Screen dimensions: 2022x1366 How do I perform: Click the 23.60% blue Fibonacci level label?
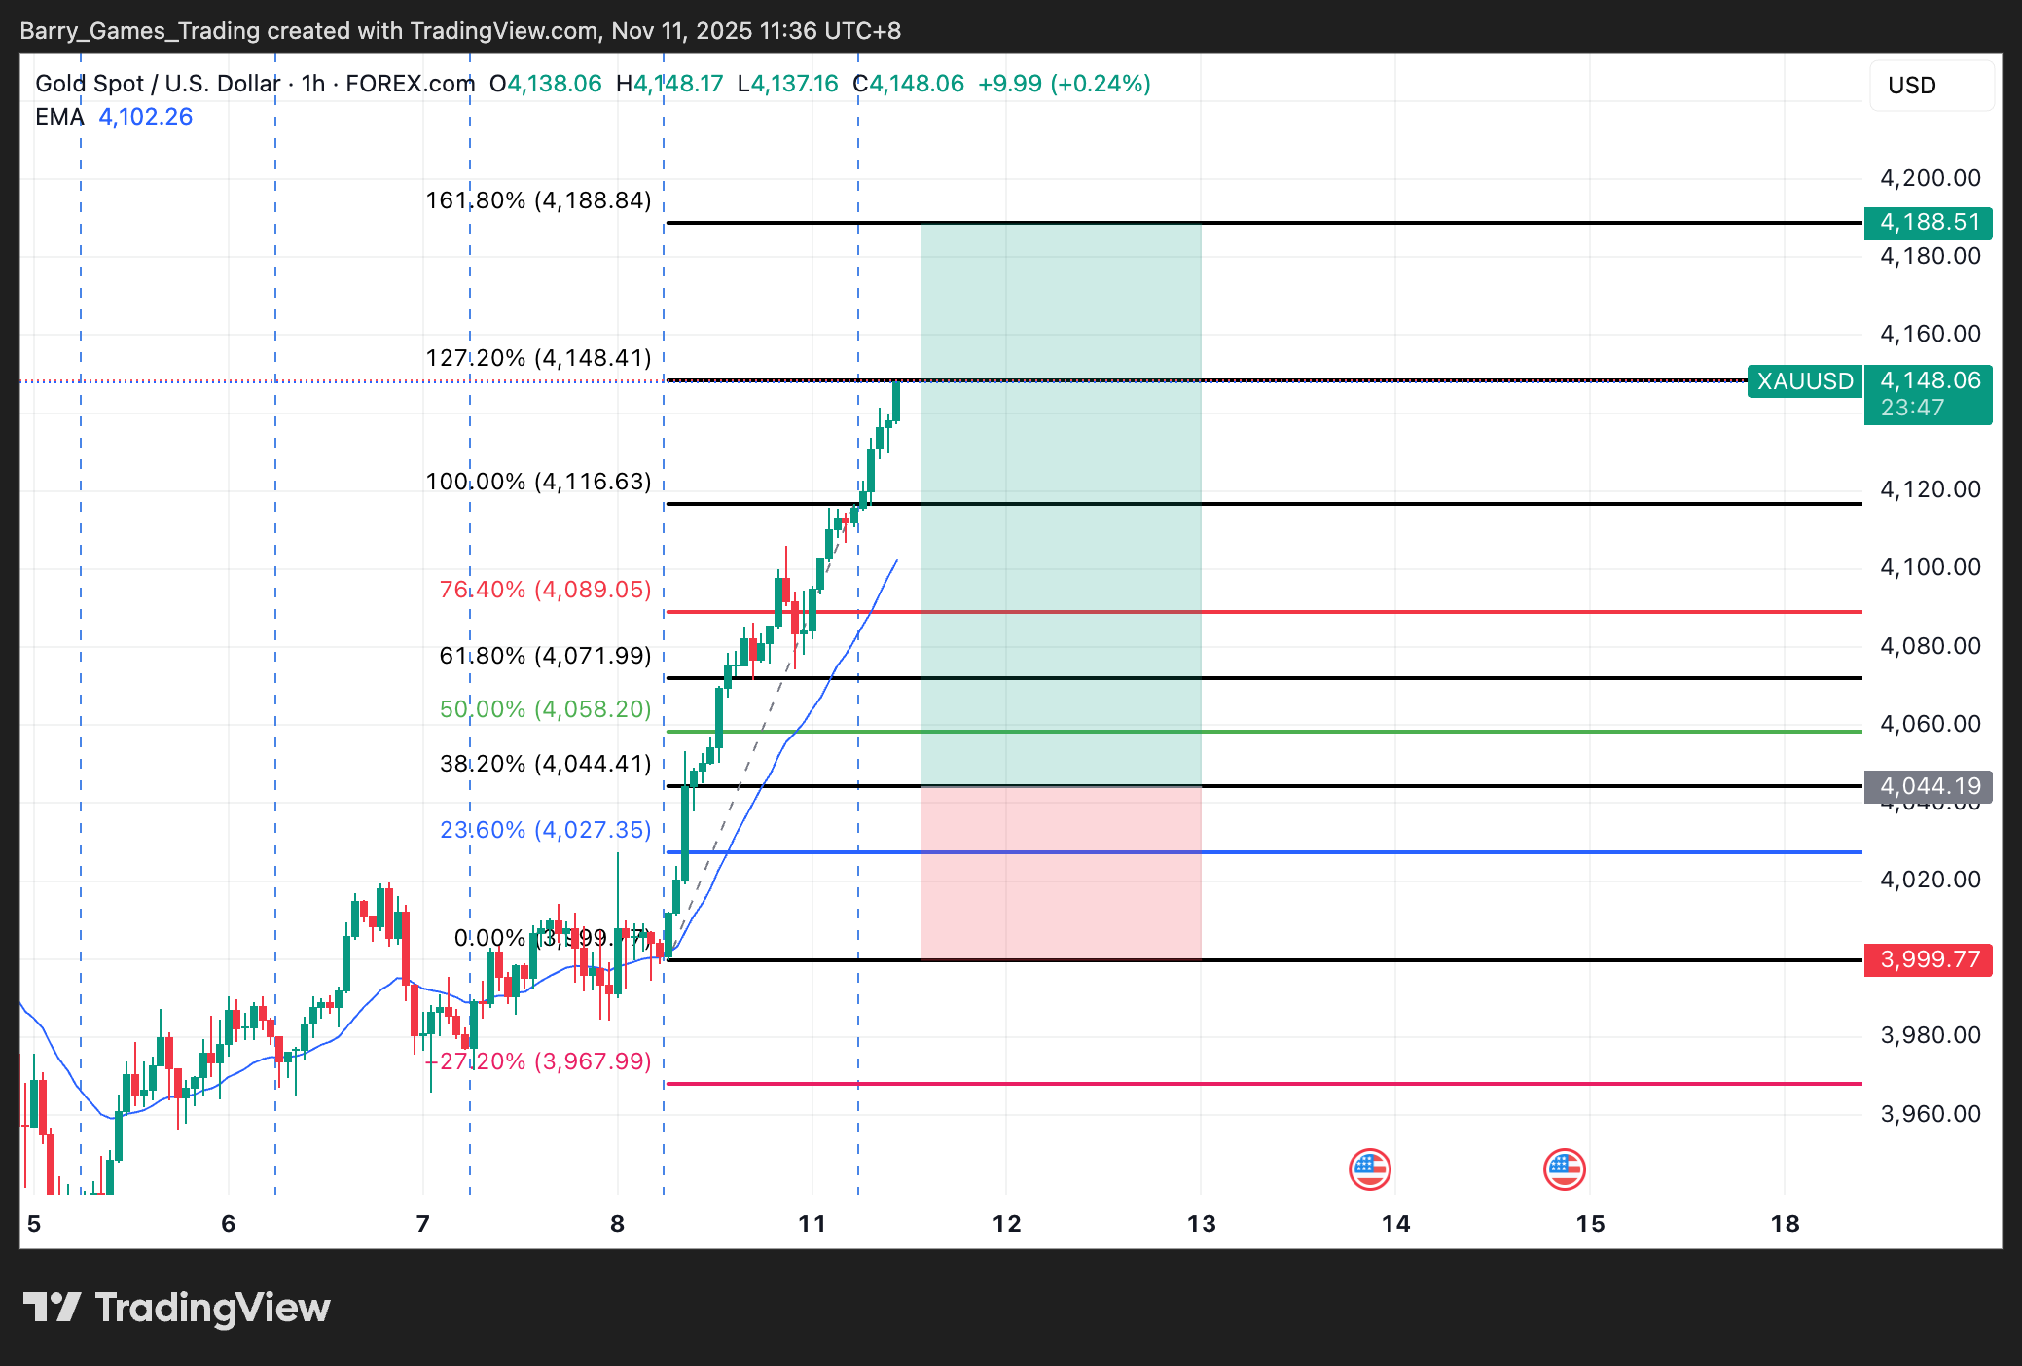pyautogui.click(x=545, y=830)
